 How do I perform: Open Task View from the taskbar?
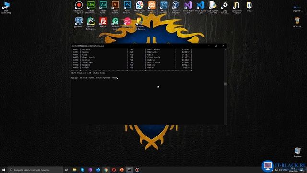pyautogui.click(x=67, y=170)
